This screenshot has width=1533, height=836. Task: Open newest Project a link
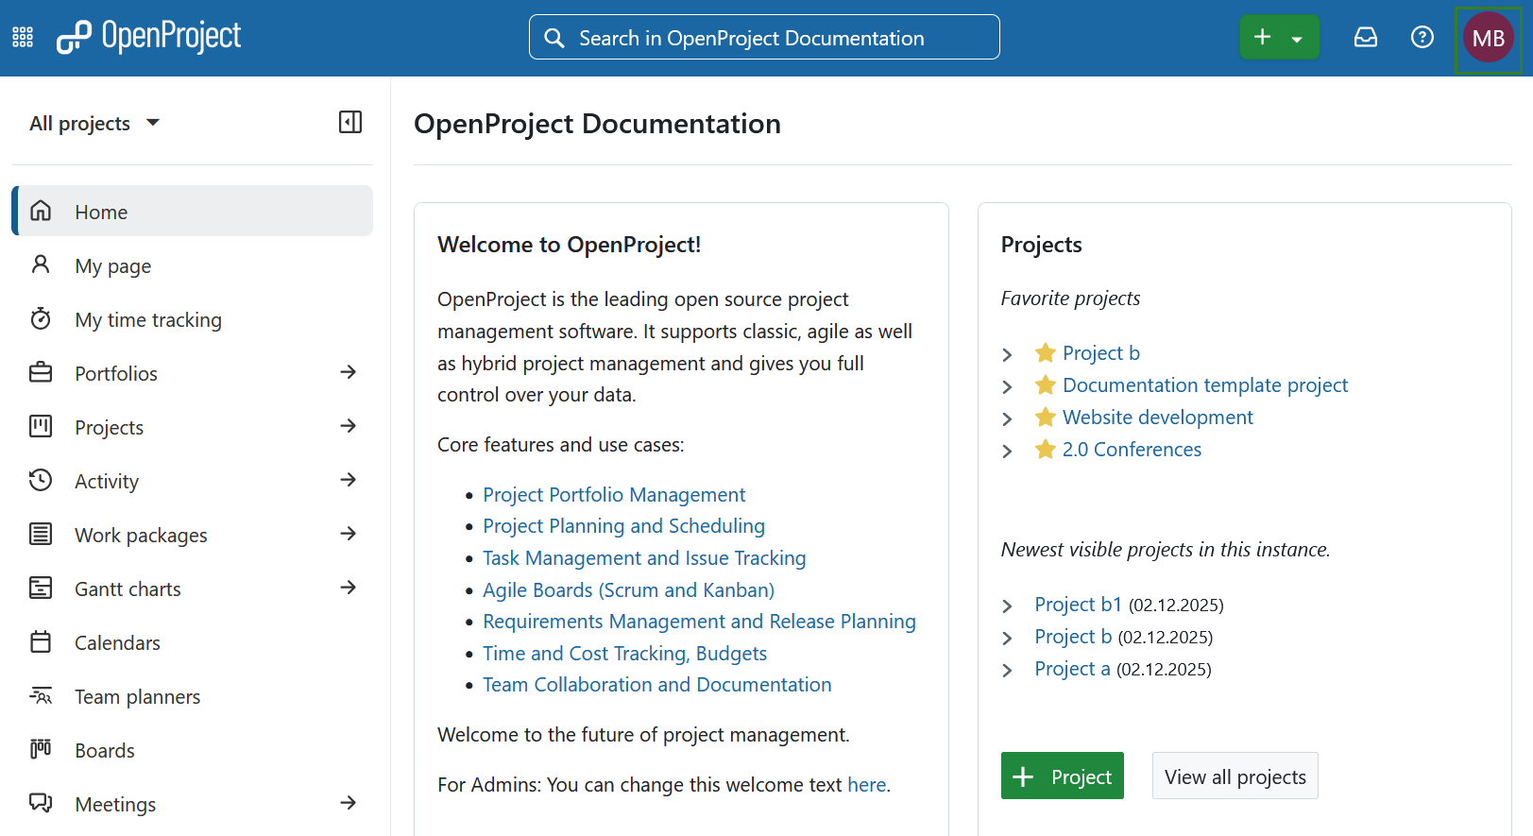click(1072, 668)
